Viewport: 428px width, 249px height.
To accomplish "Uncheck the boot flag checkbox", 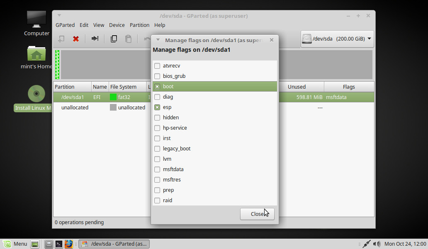I will tap(157, 87).
